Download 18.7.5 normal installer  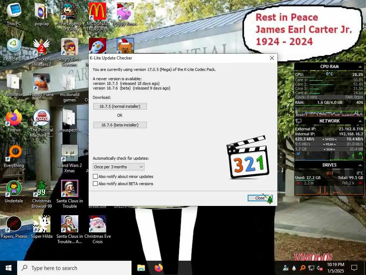[120, 106]
